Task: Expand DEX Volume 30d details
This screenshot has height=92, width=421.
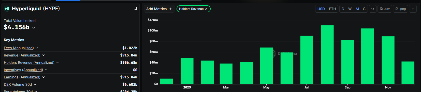Action: [x=35, y=84]
